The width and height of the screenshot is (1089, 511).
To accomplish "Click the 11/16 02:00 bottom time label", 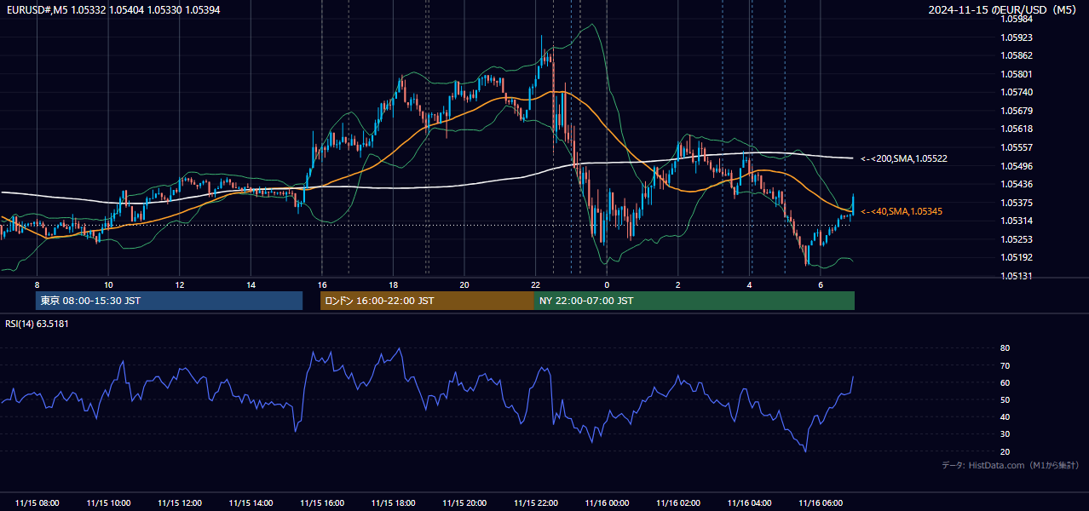I will coord(678,503).
